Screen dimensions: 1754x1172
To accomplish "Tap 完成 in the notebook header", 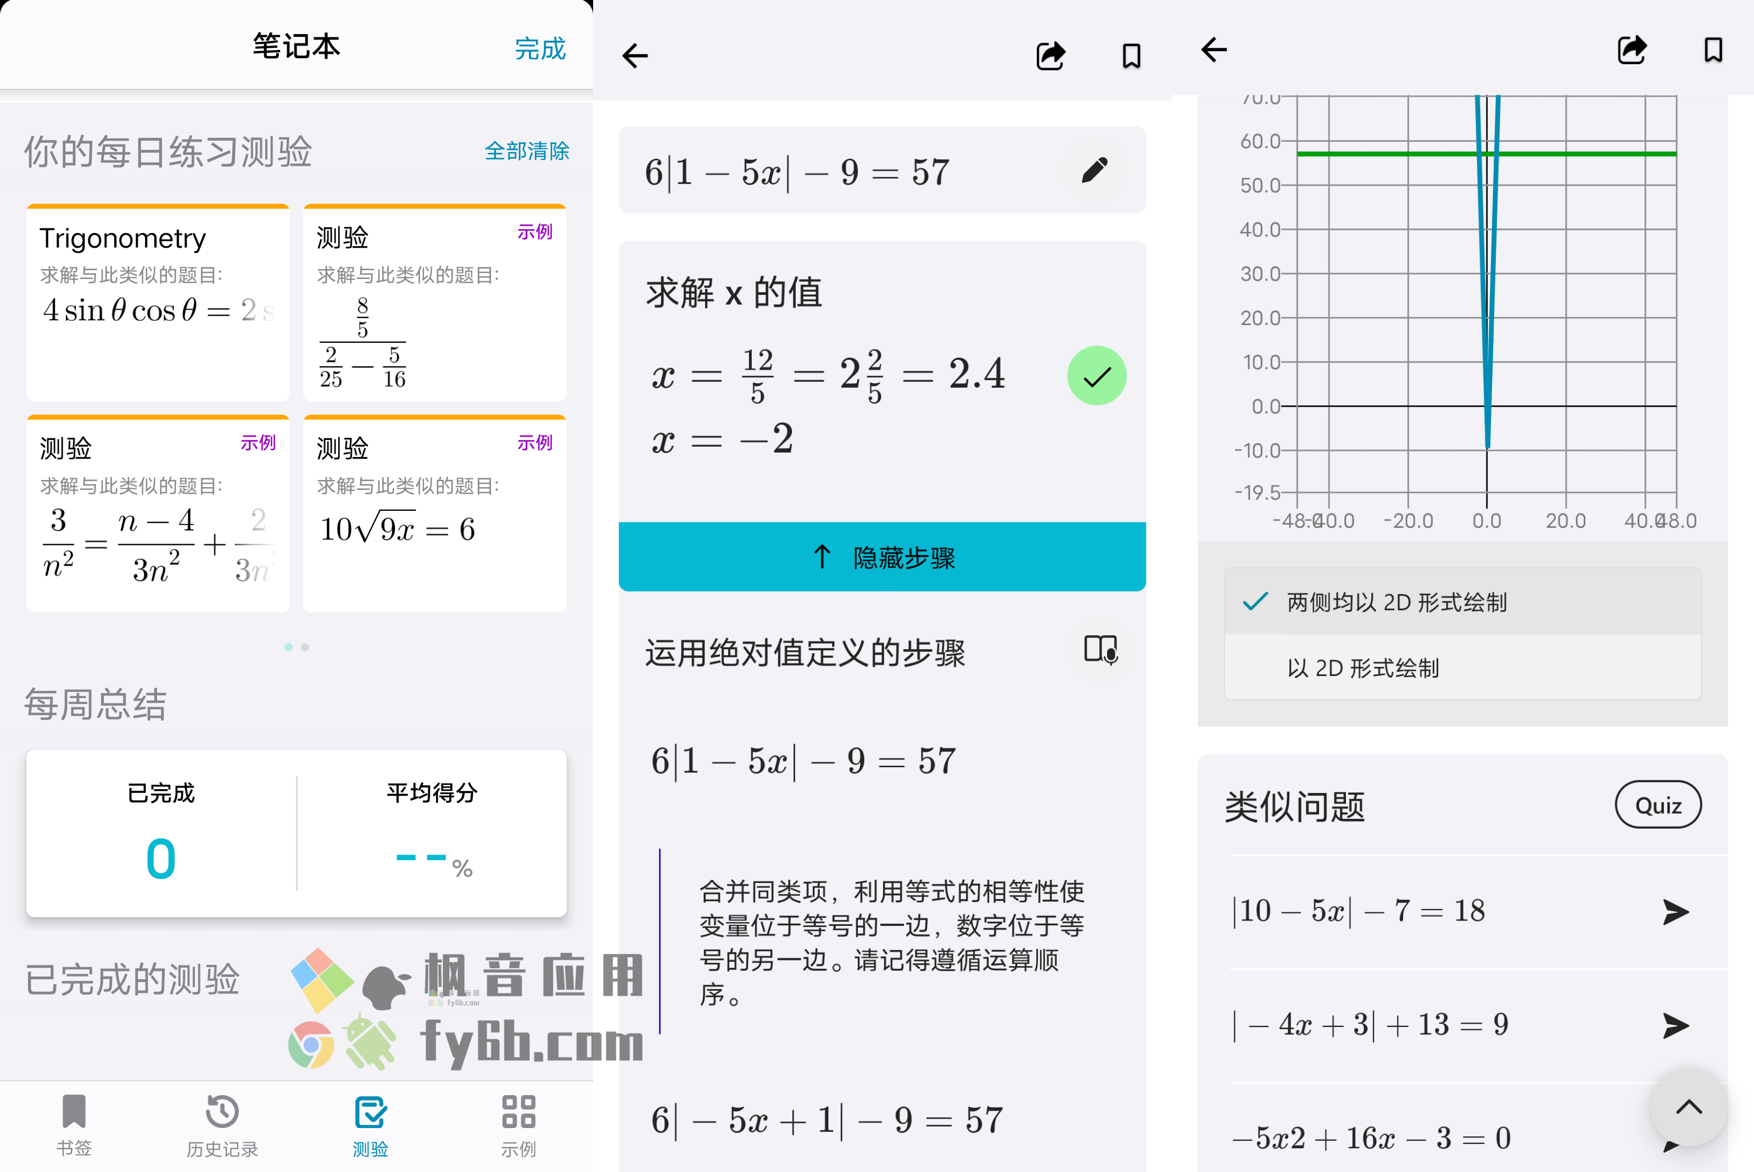I will 540,48.
